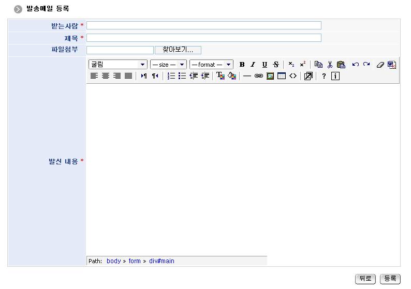This screenshot has height=289, width=411.
Task: Cut selection with the scissors icon
Action: point(330,65)
